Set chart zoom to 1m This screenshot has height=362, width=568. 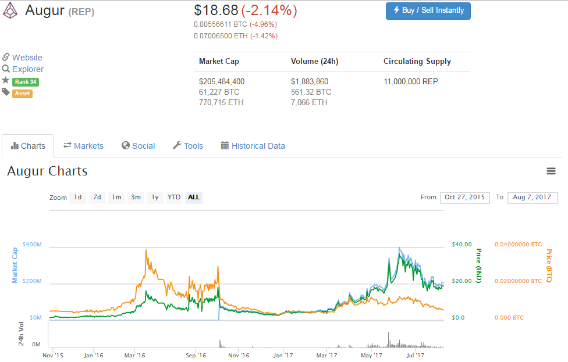116,198
